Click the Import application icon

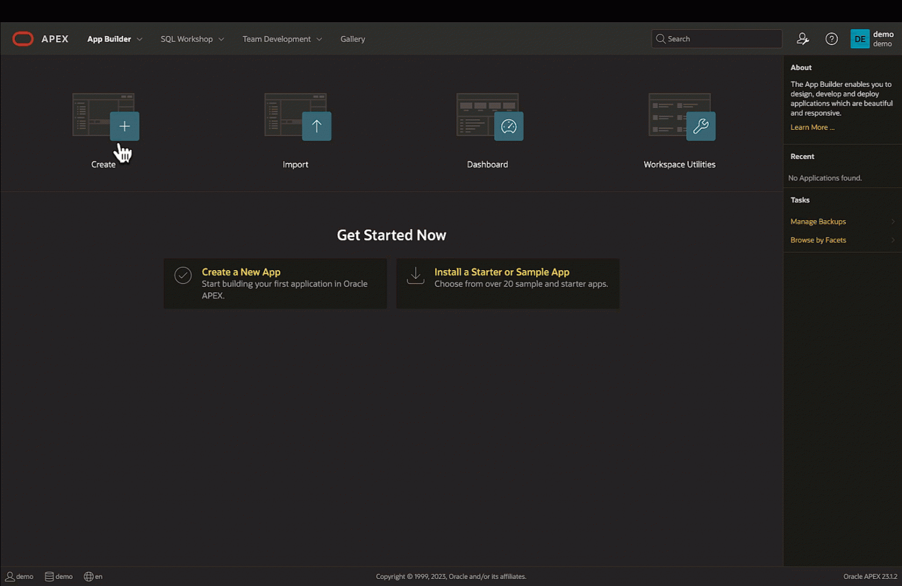(317, 126)
